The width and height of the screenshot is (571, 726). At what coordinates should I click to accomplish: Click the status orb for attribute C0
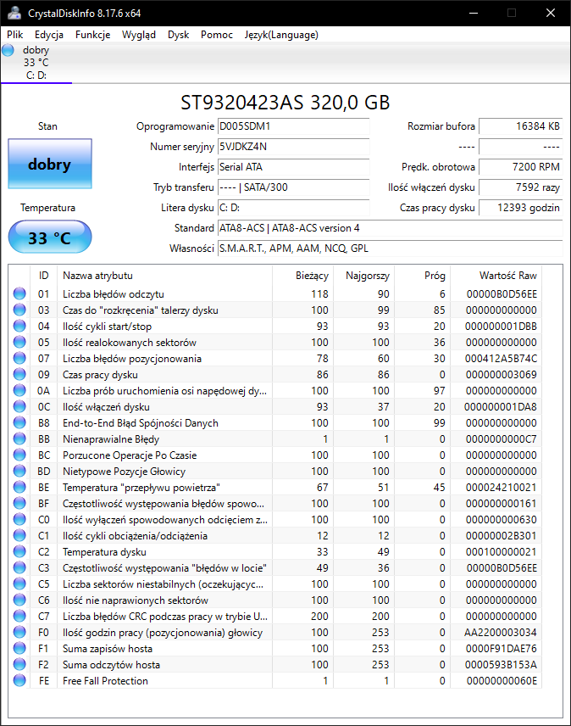tap(19, 519)
